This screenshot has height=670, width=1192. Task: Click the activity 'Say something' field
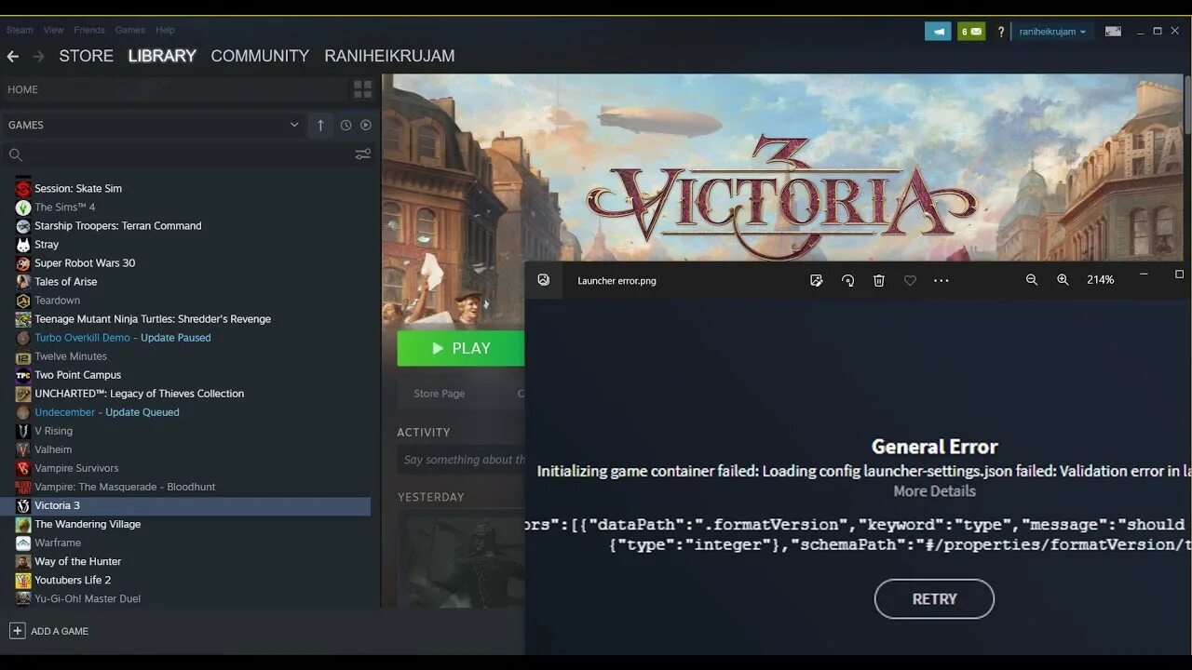click(461, 460)
